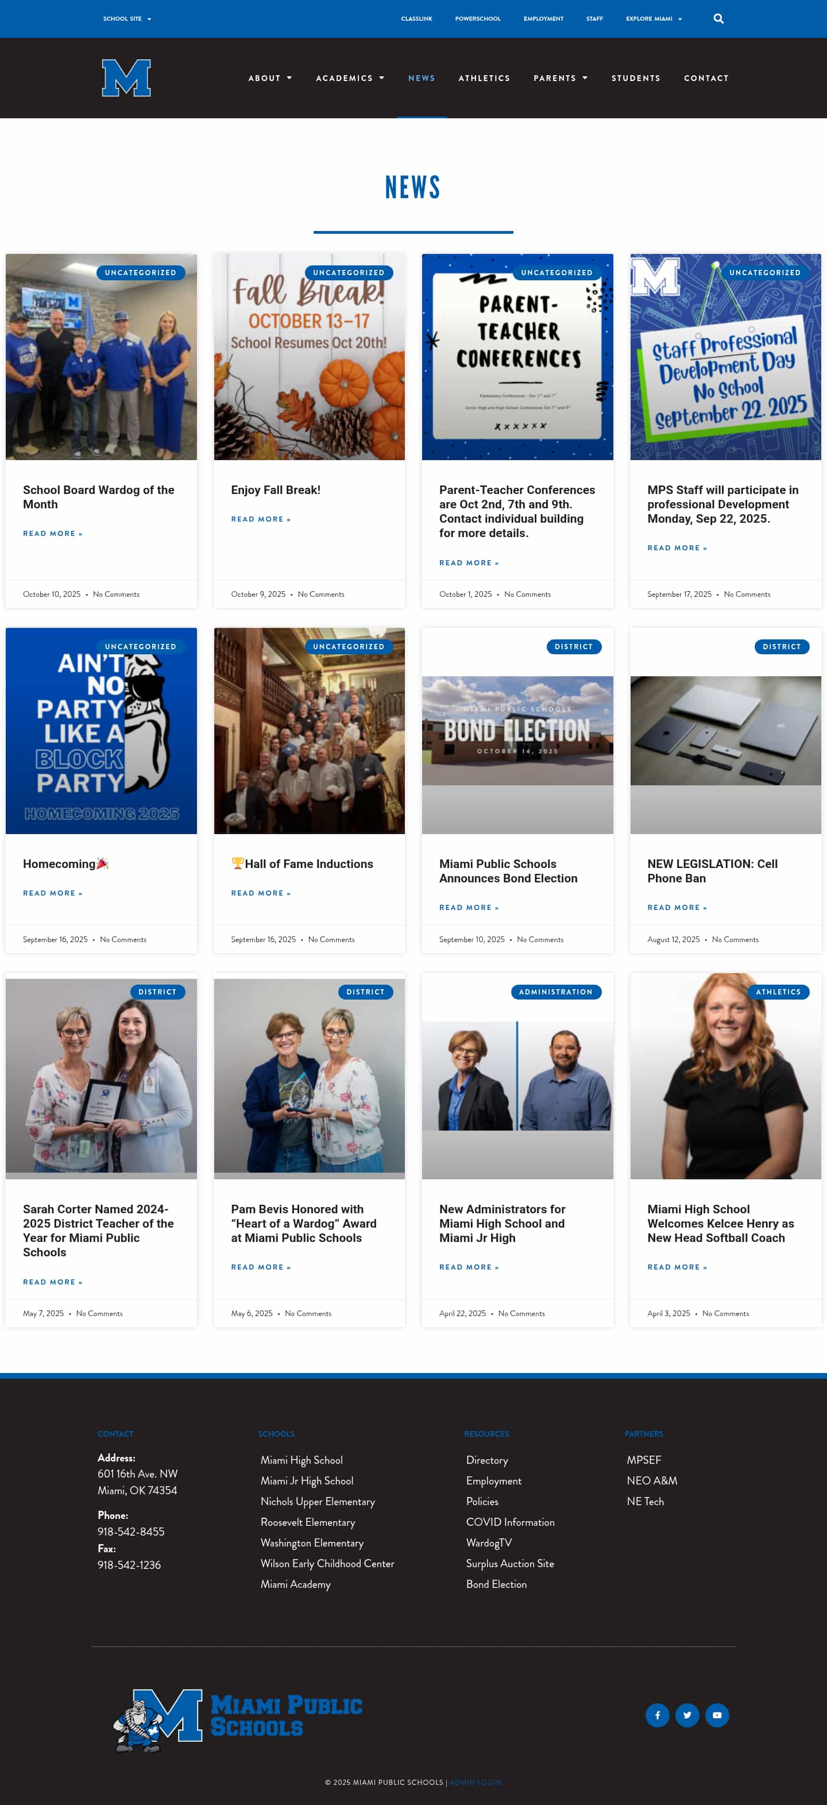This screenshot has width=827, height=1805.
Task: Open the Facebook social icon
Action: pos(657,1715)
